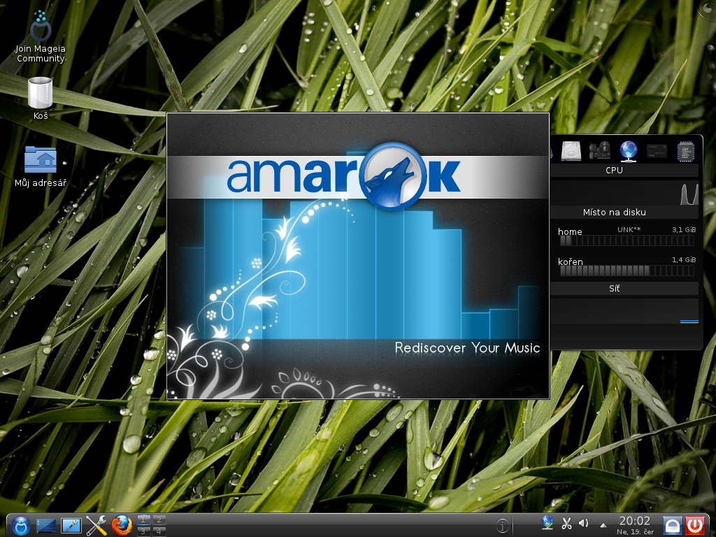Switch to virtual desktop 4
716x537 pixels.
(159, 531)
